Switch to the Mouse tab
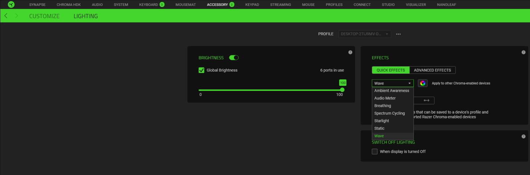The image size is (530, 175). pos(308,5)
